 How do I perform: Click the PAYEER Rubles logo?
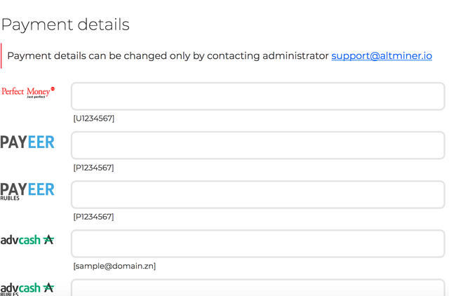[27, 191]
